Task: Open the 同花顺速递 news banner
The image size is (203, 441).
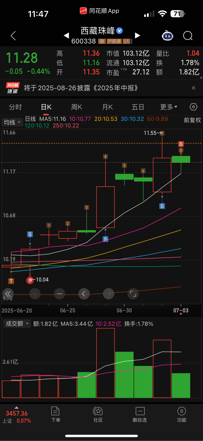Action: click(101, 88)
